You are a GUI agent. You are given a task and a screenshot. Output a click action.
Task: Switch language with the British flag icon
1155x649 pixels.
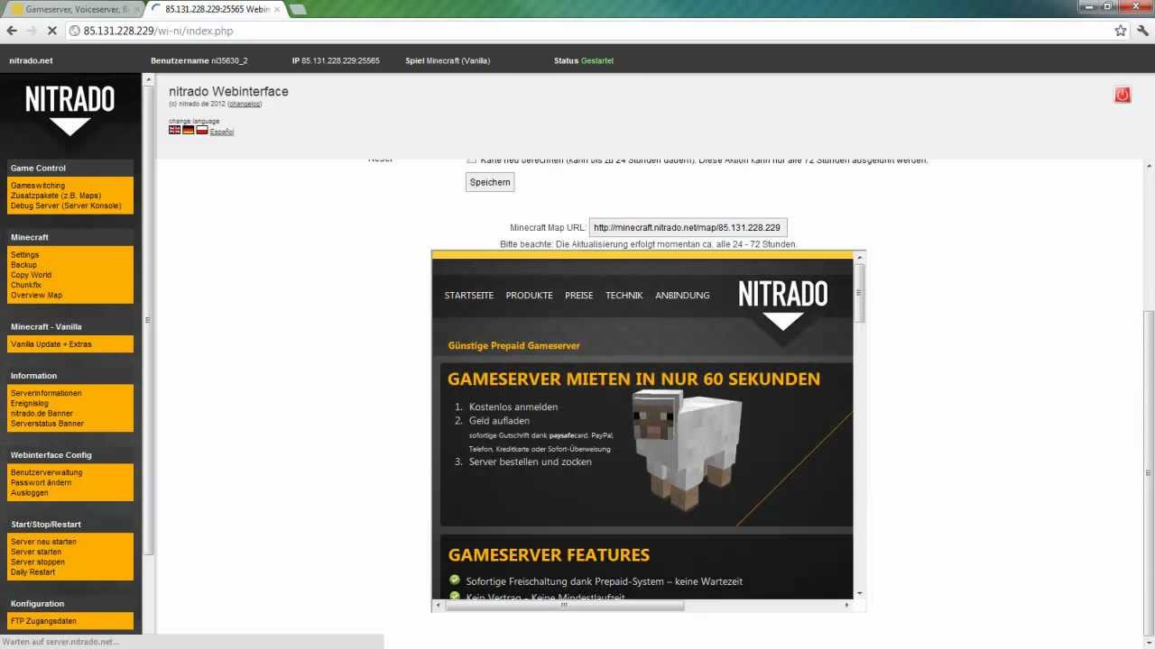[175, 130]
